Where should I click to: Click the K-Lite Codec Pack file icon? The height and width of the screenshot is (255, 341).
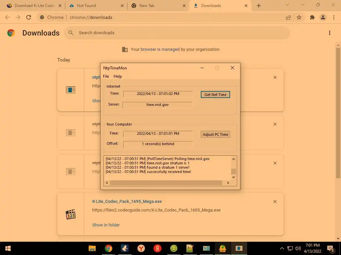pyautogui.click(x=71, y=214)
